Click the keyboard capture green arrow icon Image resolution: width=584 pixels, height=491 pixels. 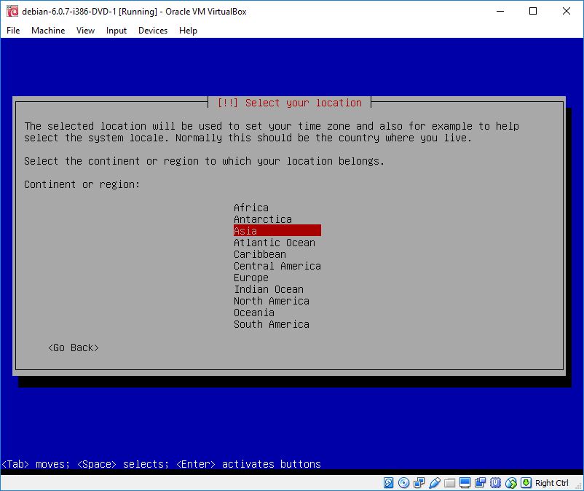click(x=526, y=483)
